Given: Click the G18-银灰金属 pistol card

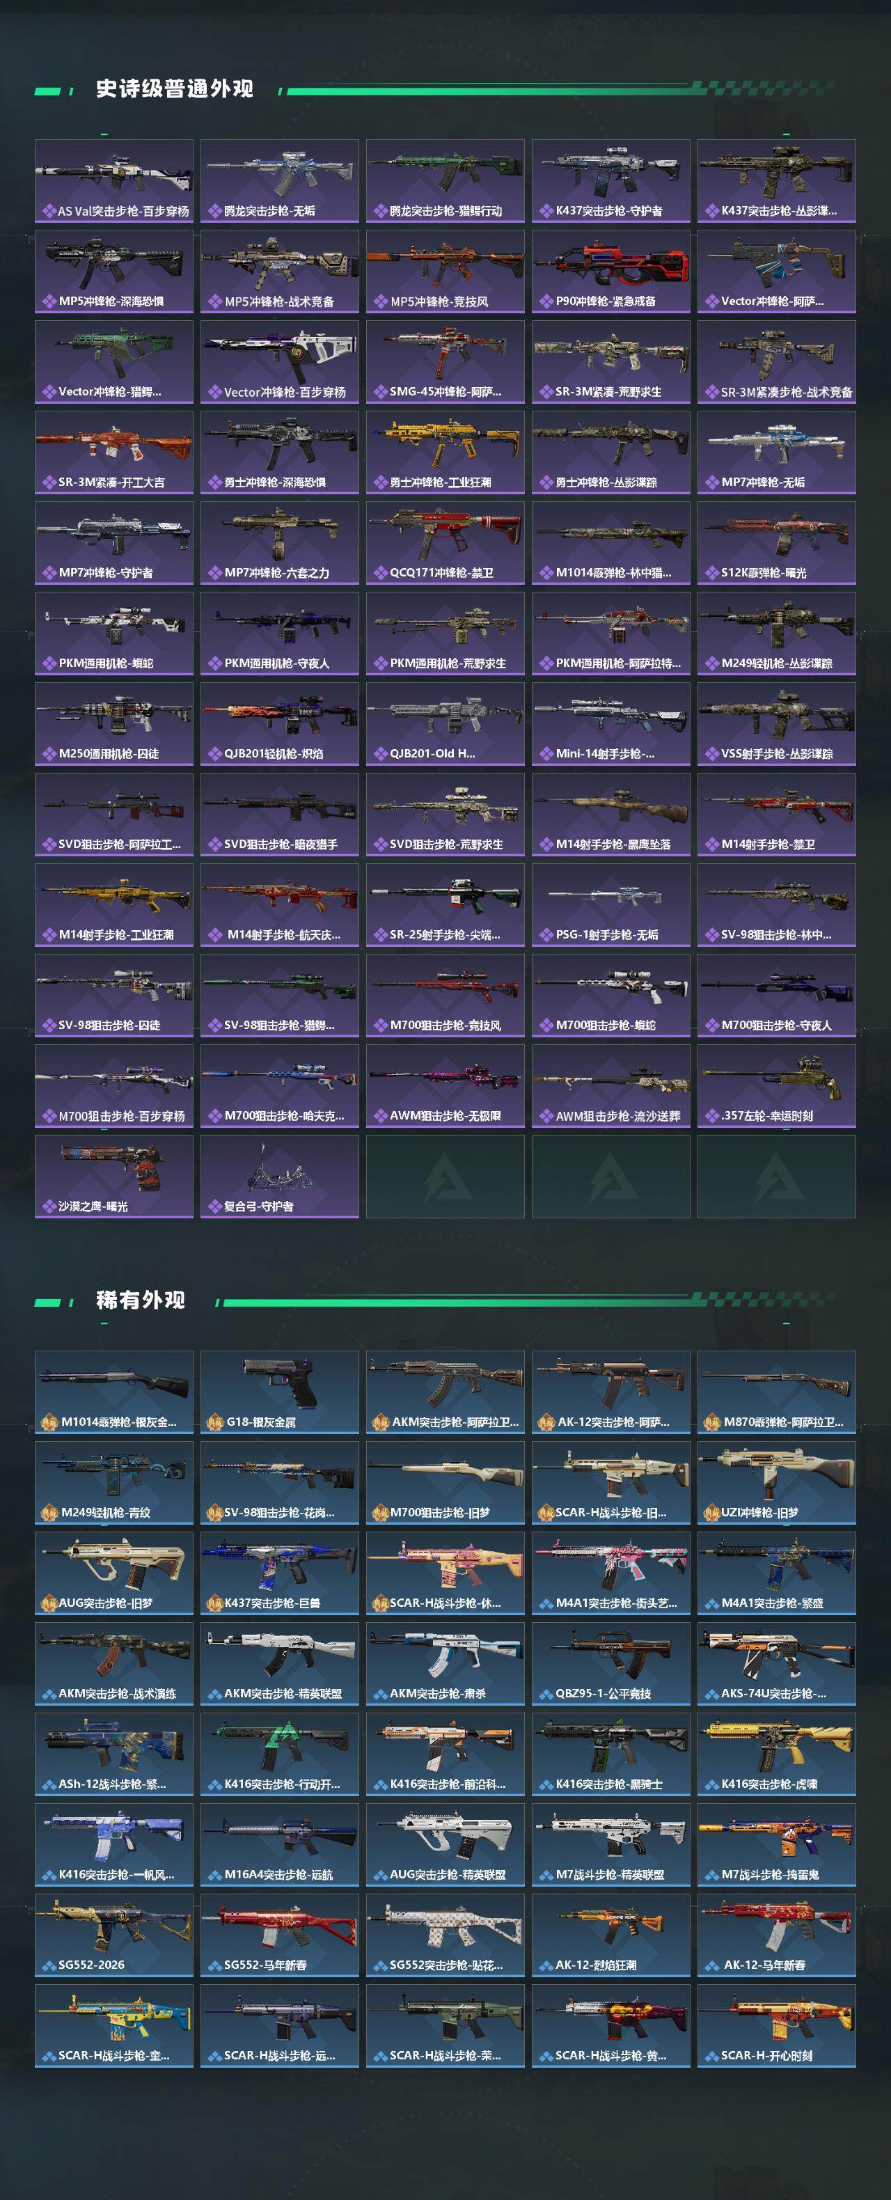Looking at the screenshot, I should 279,1392.
